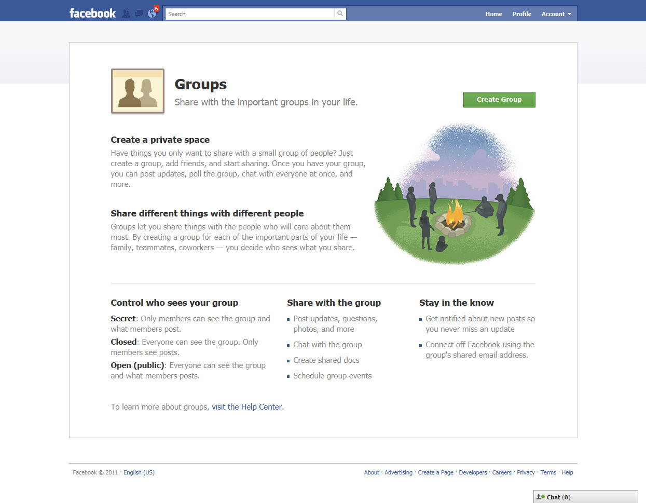Click the "Open (public)" privacy label
Image resolution: width=646 pixels, height=503 pixels.
(x=138, y=365)
